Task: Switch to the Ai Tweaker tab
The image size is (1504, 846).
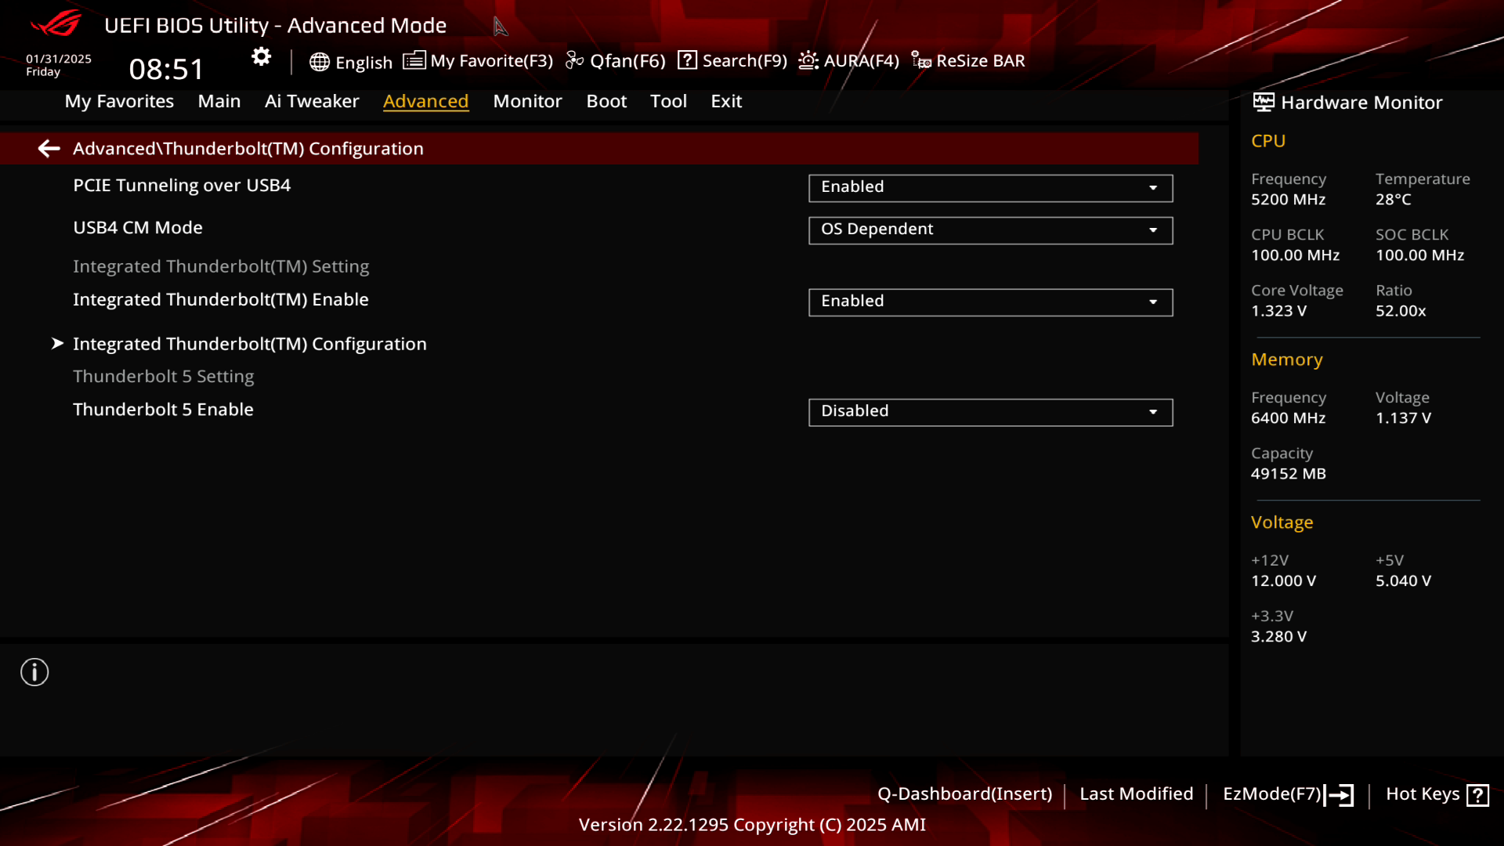Action: (x=312, y=101)
